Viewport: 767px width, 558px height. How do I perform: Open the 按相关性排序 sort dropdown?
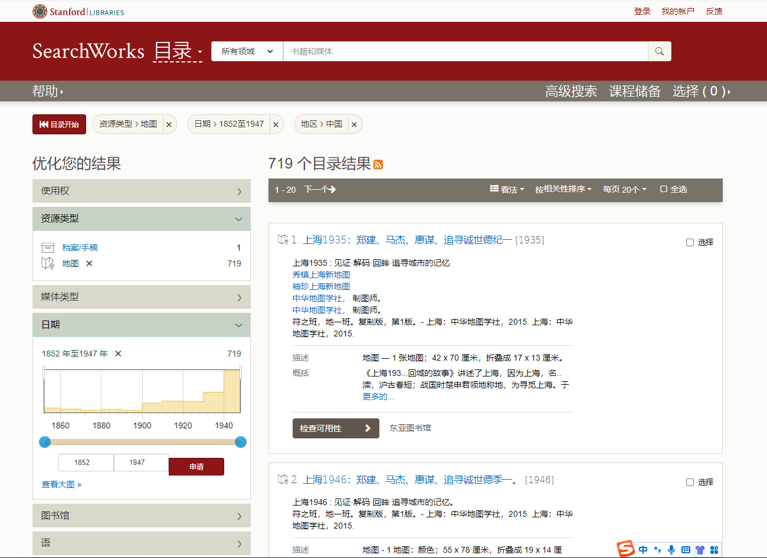coord(563,189)
